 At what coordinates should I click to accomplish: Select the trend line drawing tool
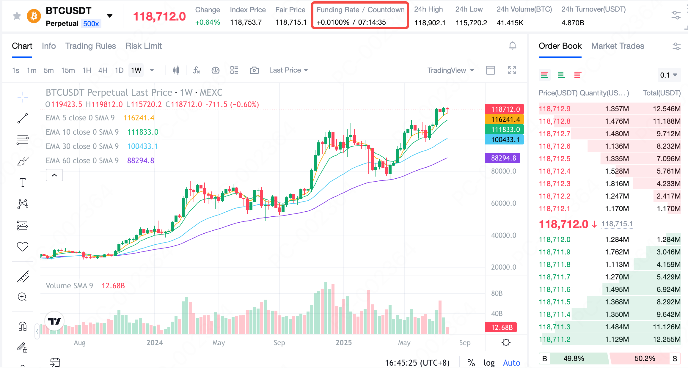(x=23, y=118)
